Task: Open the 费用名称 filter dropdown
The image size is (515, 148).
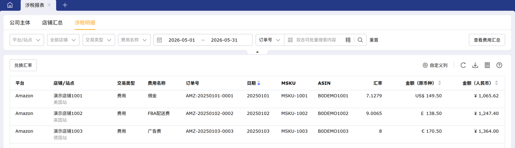Action: pyautogui.click(x=134, y=40)
